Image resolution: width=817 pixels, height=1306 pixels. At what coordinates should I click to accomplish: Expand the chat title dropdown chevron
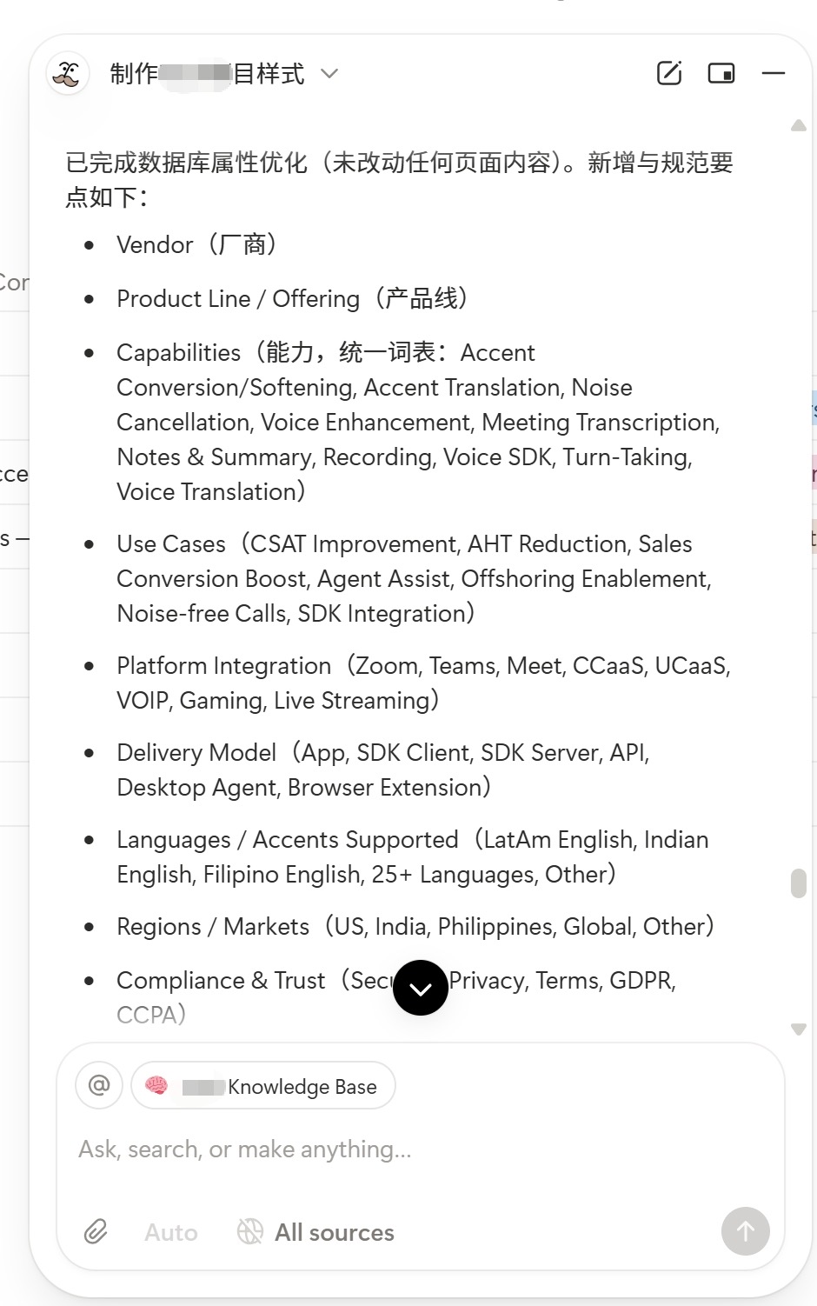tap(329, 74)
